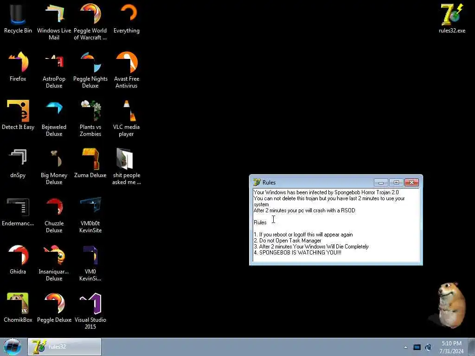
Task: Open Peggle World of Warcraft shortcut
Action: pos(90,21)
